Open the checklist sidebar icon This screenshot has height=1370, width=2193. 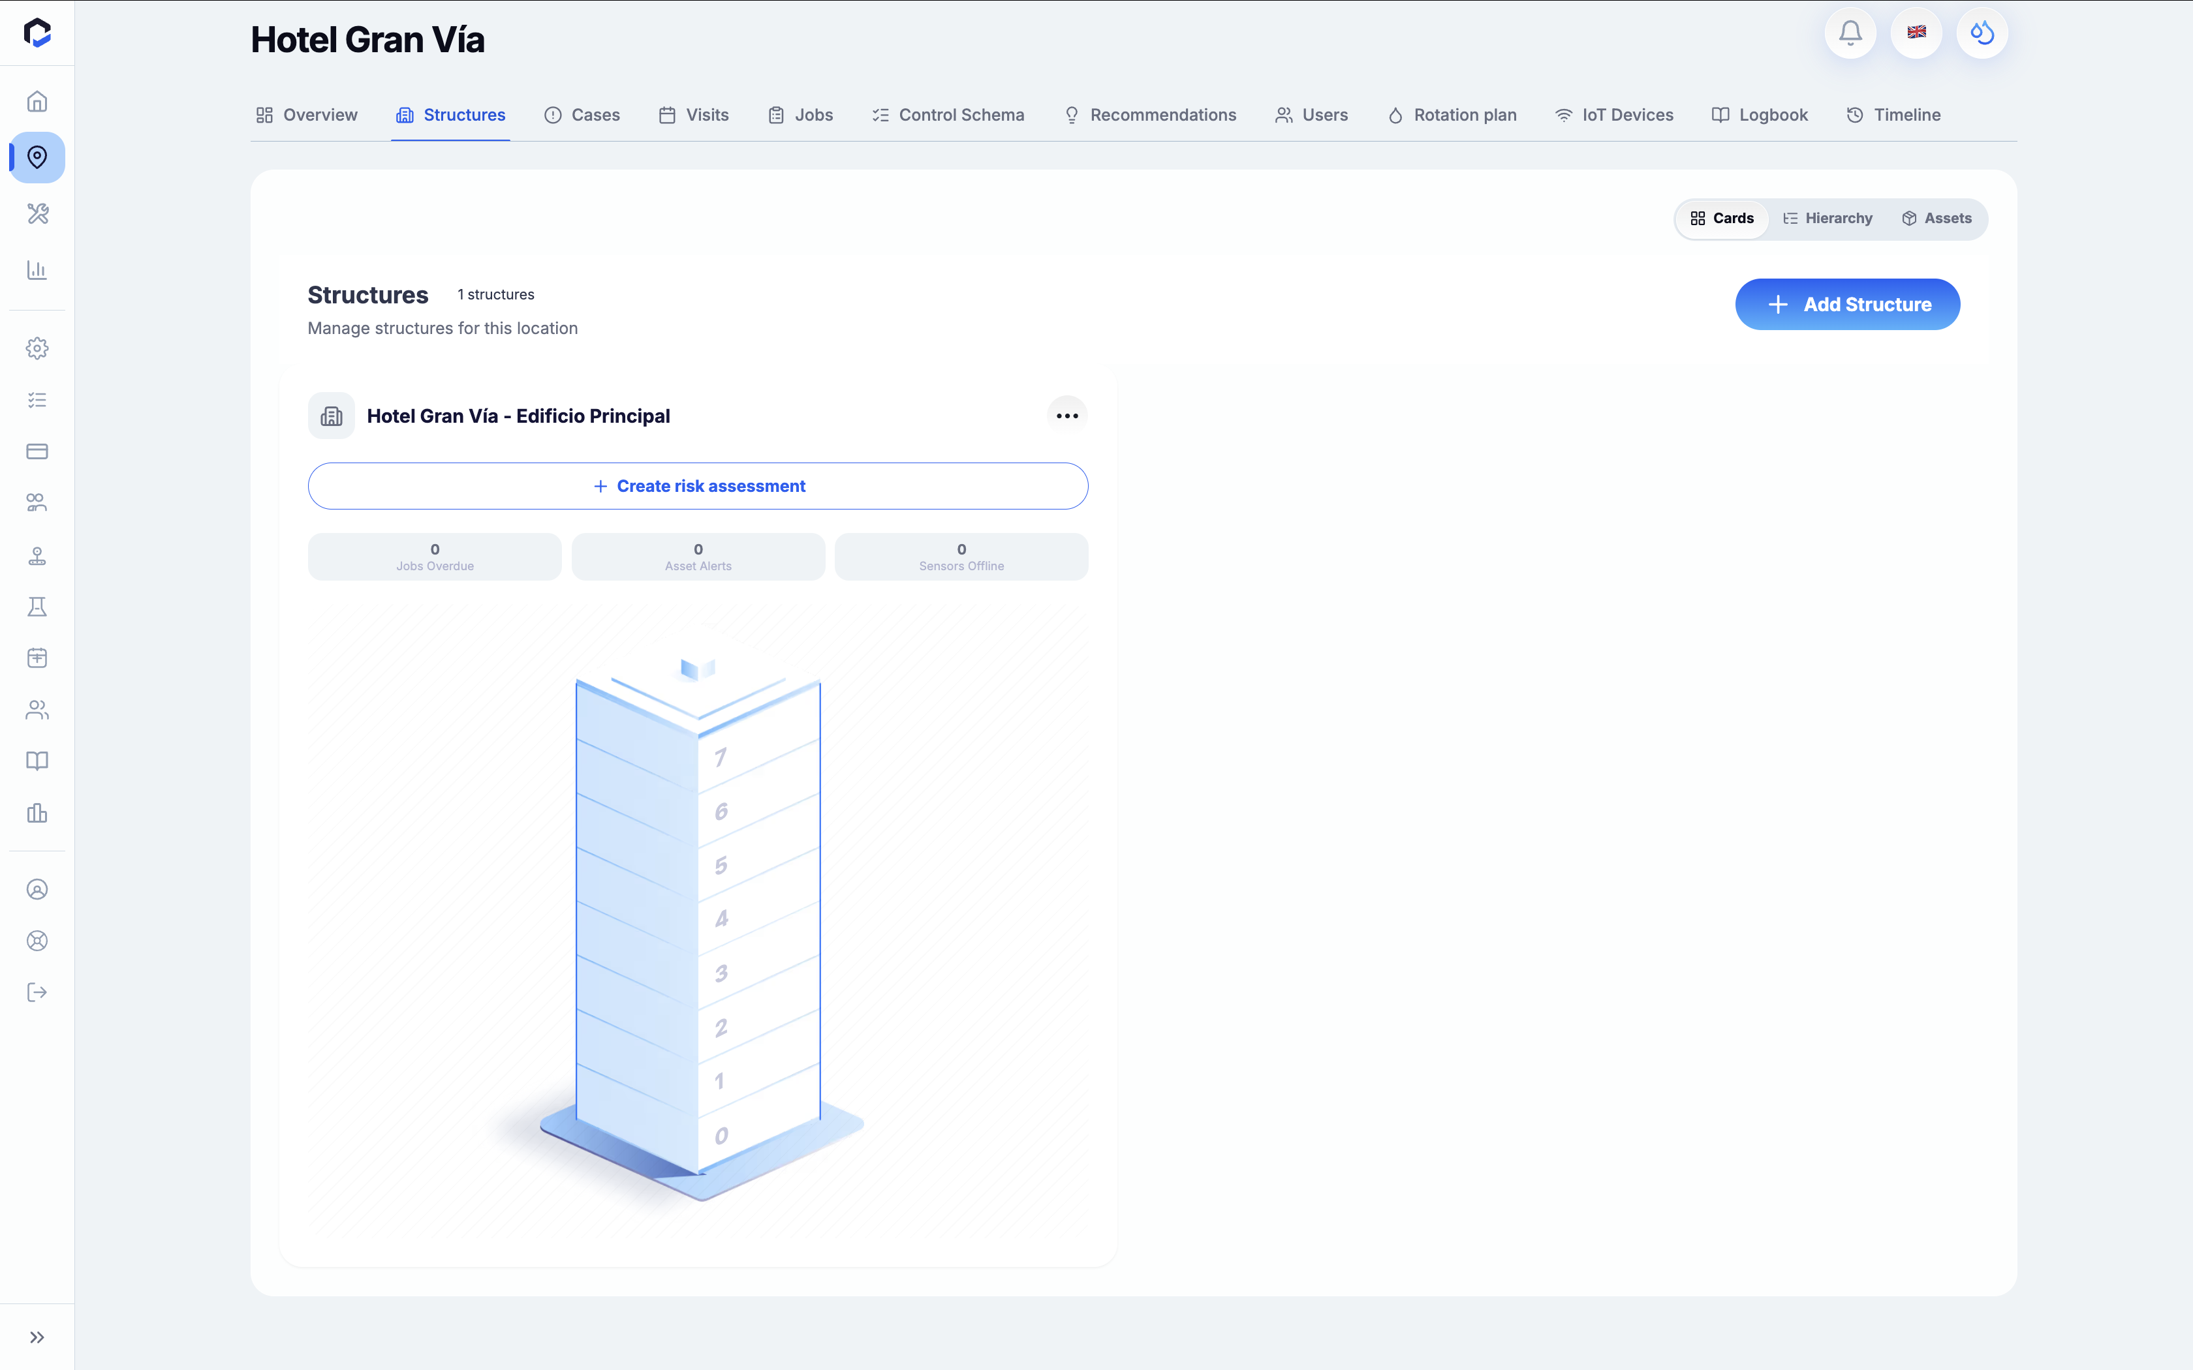coord(37,399)
